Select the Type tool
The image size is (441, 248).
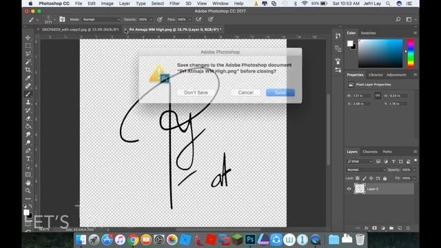click(x=28, y=158)
